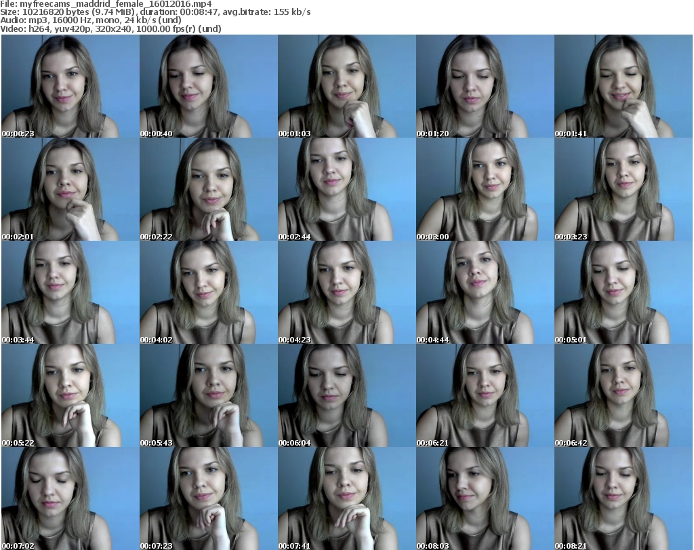Viewport: 694px width, 550px height.
Task: Choose the thumbnail timestamped 00:07:02
Action: point(70,498)
